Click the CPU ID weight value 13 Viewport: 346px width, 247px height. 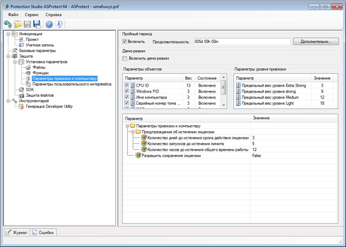(x=188, y=86)
